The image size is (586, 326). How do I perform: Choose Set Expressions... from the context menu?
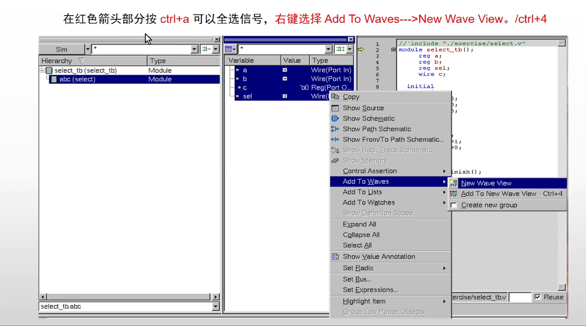click(x=391, y=290)
